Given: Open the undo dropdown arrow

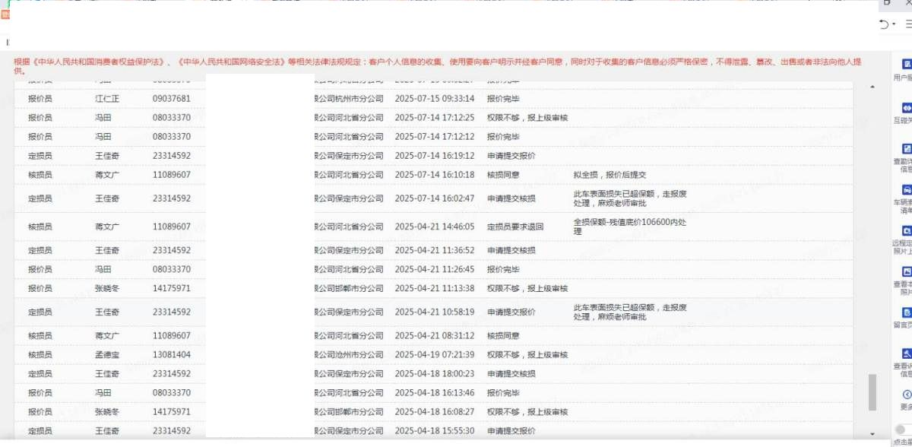Looking at the screenshot, I should click(894, 24).
